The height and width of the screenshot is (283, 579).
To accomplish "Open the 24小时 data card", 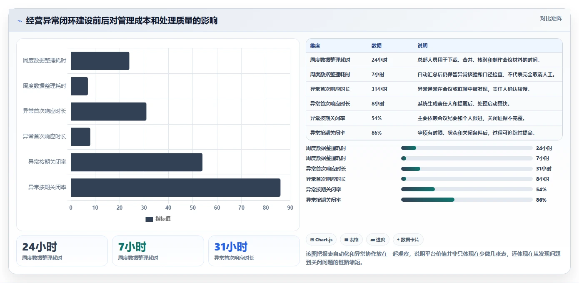I will (62, 251).
